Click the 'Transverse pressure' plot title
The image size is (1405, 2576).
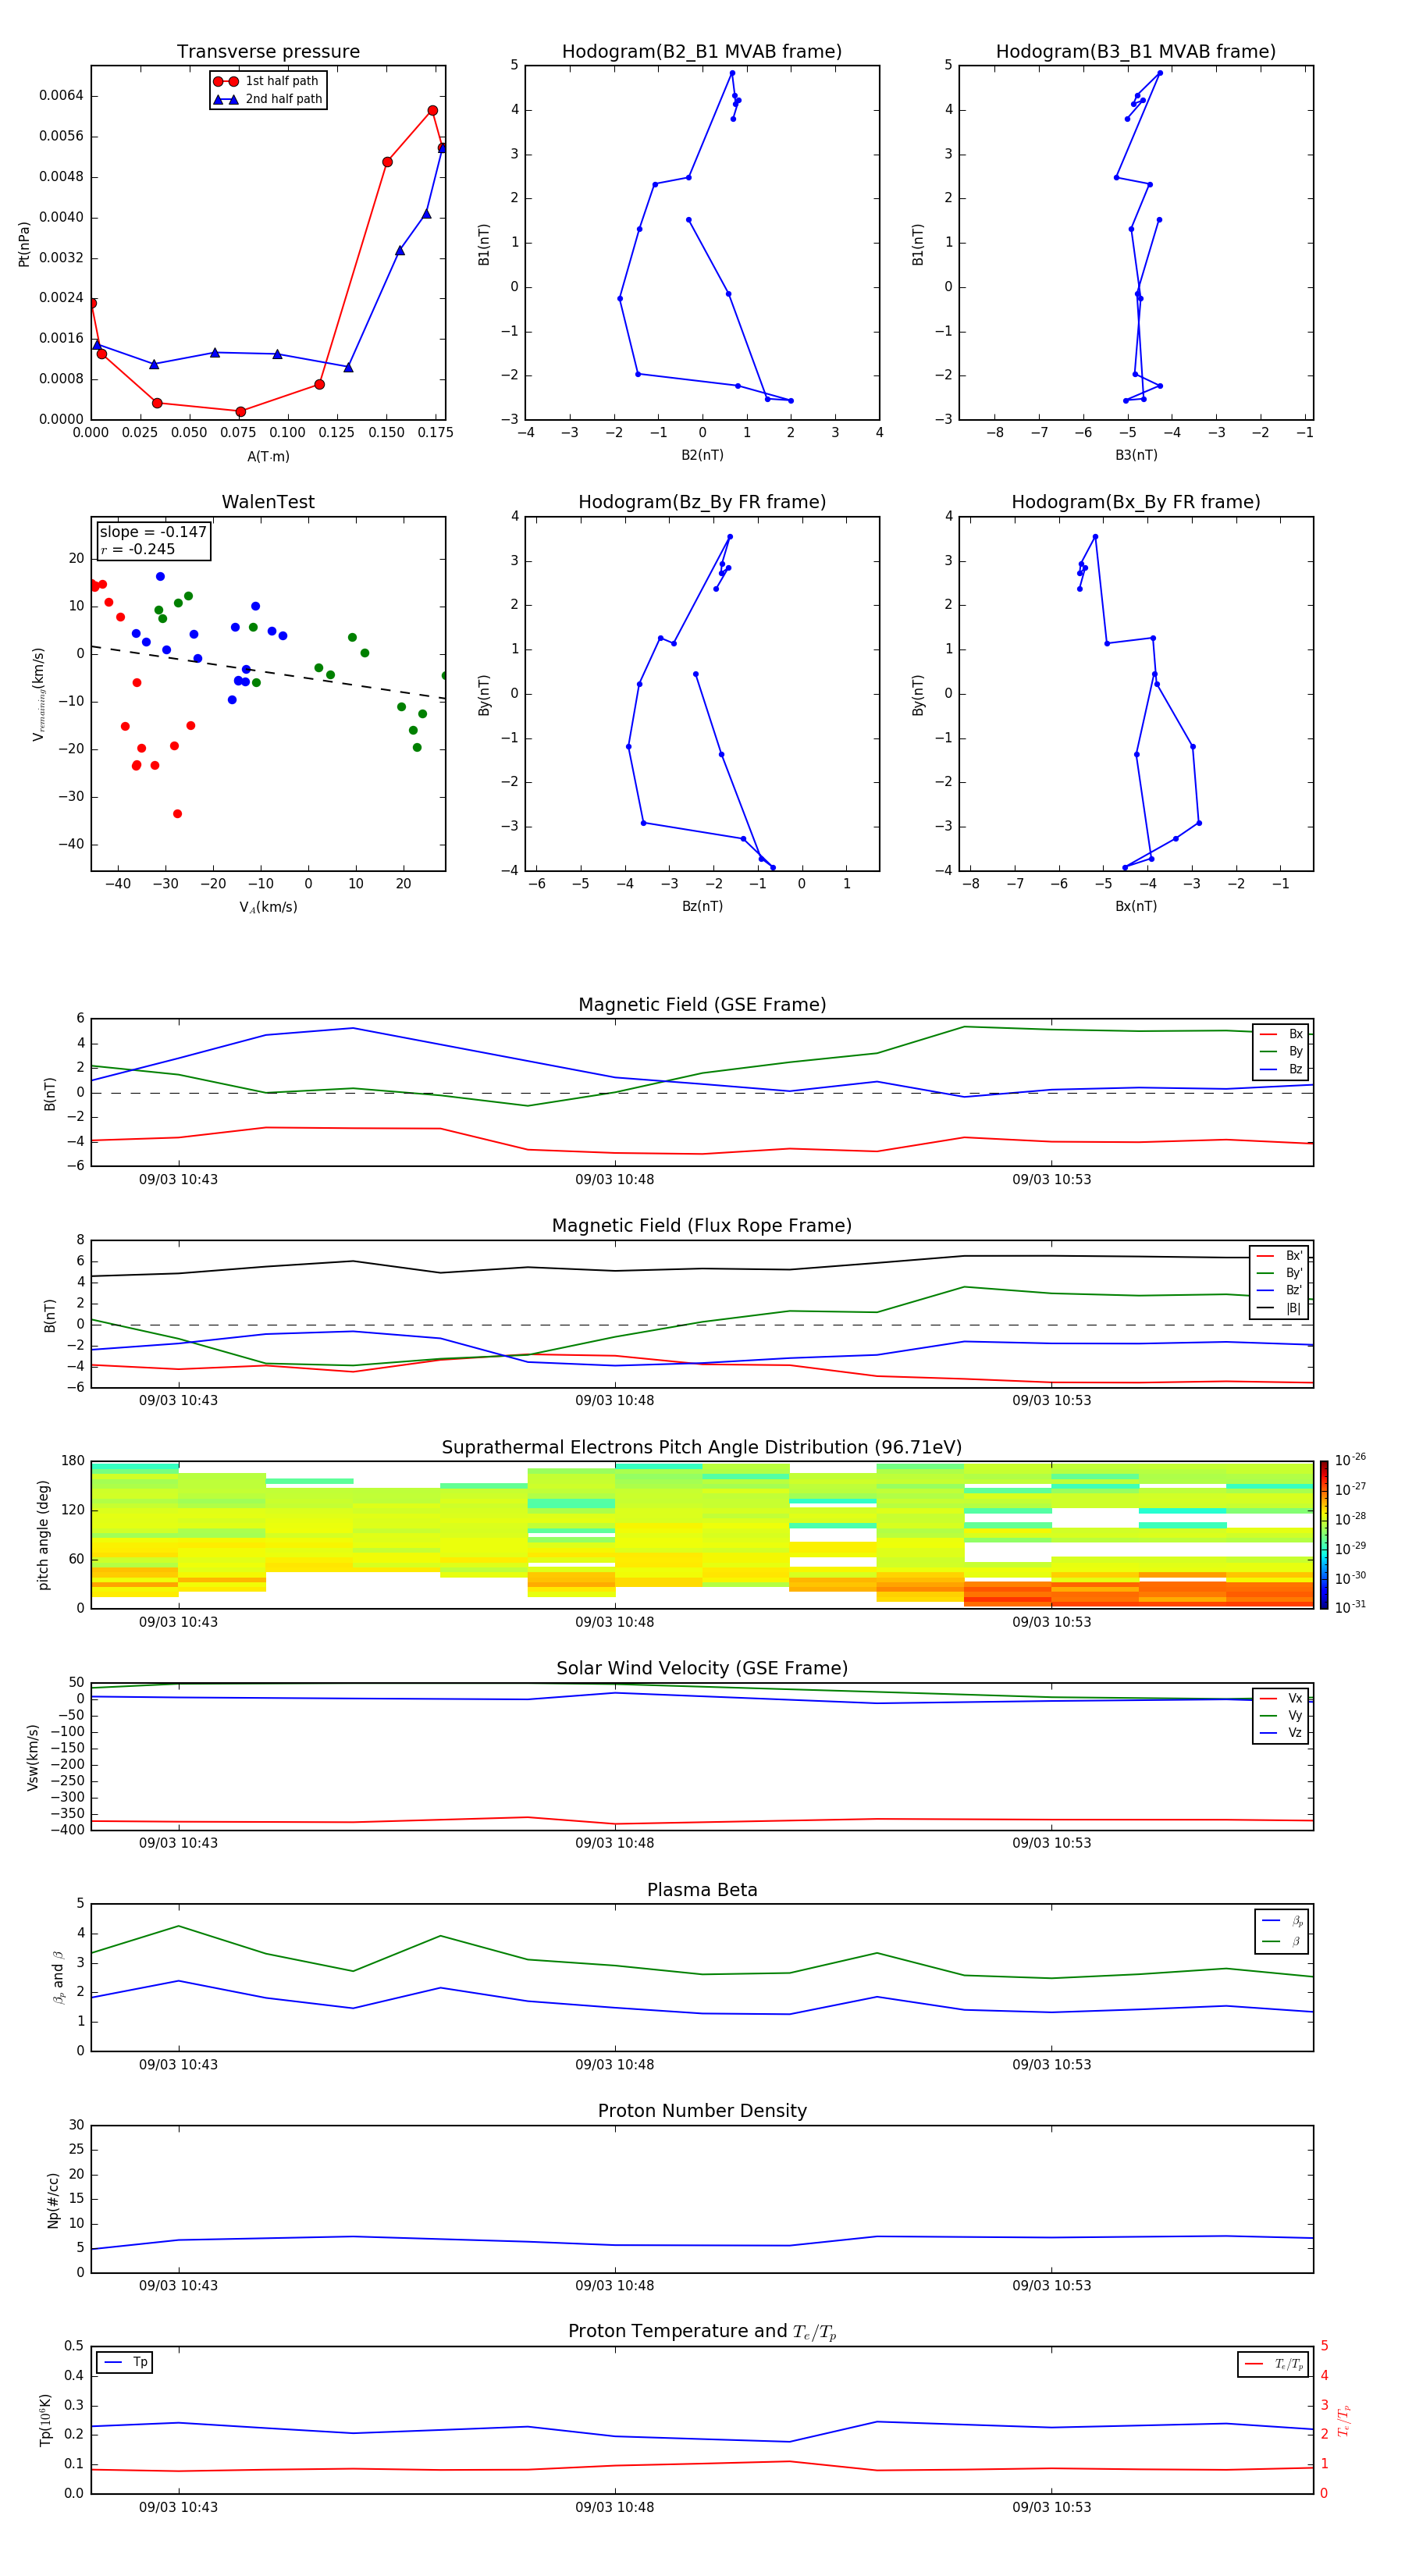pos(268,52)
